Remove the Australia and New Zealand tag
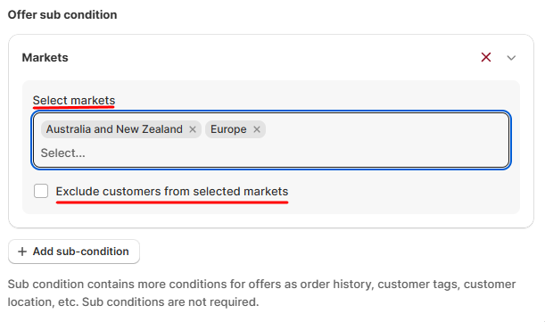This screenshot has height=322, width=545. pyautogui.click(x=193, y=129)
